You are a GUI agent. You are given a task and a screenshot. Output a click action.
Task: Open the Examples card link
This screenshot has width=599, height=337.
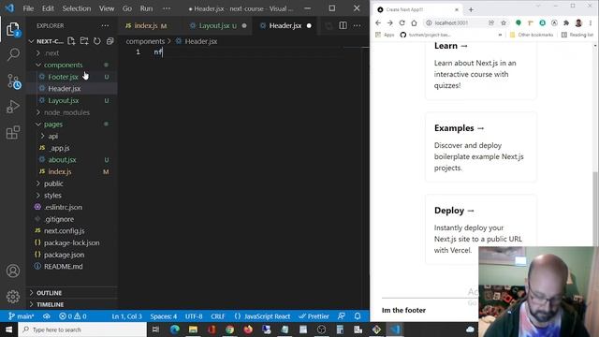pyautogui.click(x=480, y=148)
